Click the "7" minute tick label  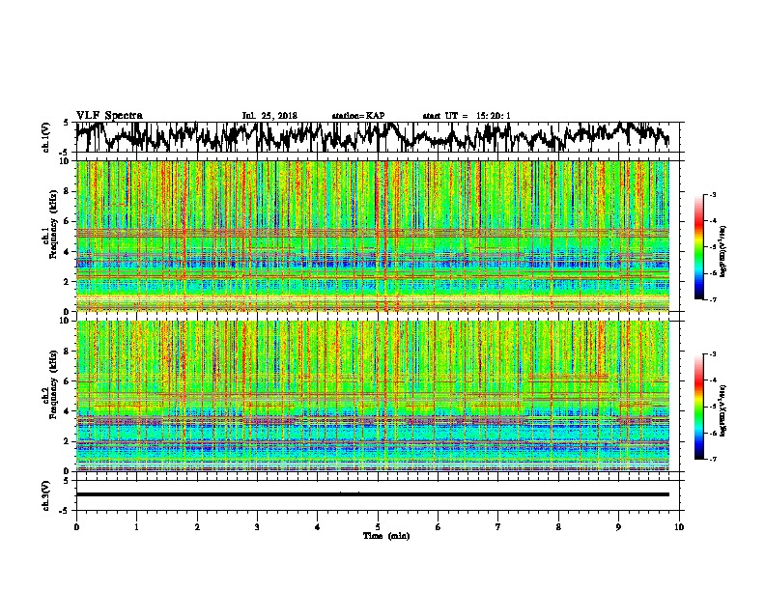(x=498, y=526)
